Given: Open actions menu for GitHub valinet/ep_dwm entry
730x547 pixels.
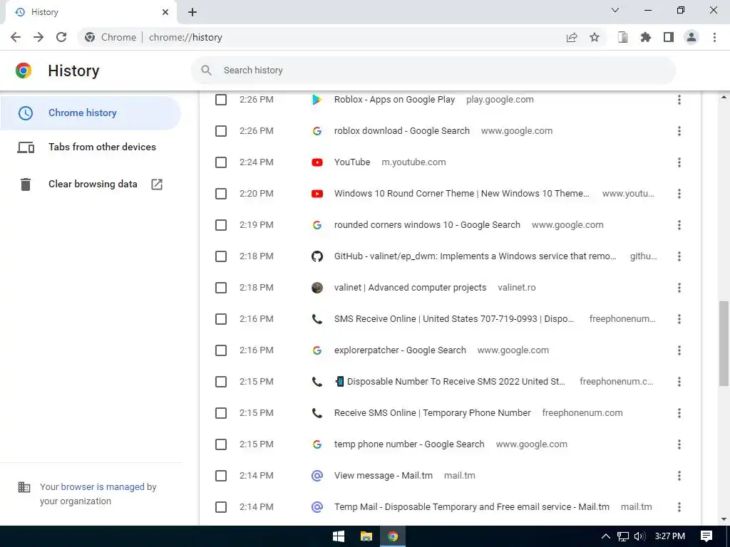Looking at the screenshot, I should click(x=679, y=256).
